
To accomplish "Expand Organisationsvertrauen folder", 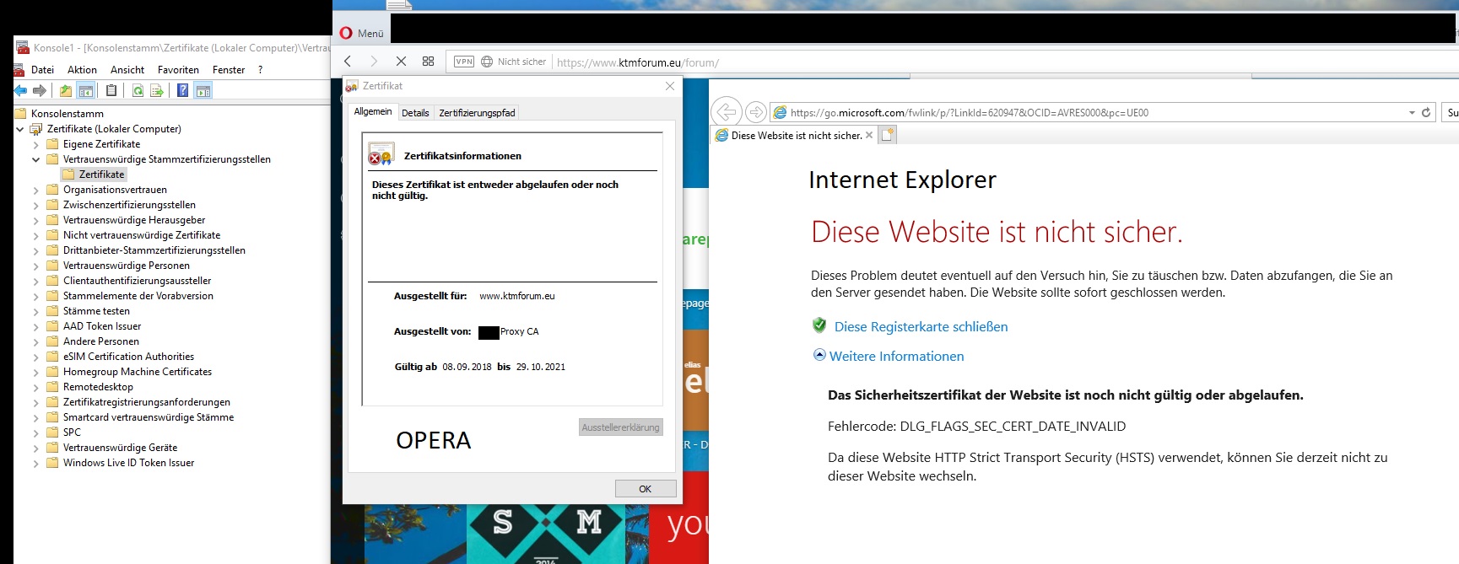I will tap(36, 191).
